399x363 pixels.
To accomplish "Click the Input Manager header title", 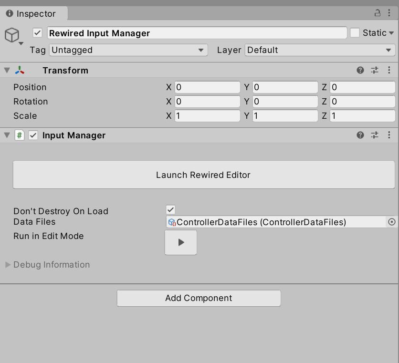I will coord(74,135).
